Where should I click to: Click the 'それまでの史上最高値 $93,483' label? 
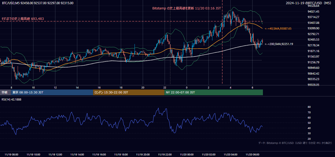click(23, 19)
